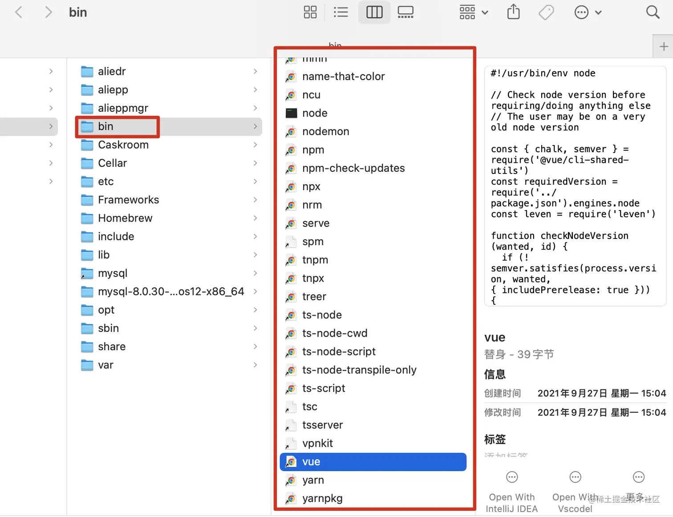Screen dimensions: 673x517
Task: Click the tsserver alias icon
Action: click(x=291, y=425)
